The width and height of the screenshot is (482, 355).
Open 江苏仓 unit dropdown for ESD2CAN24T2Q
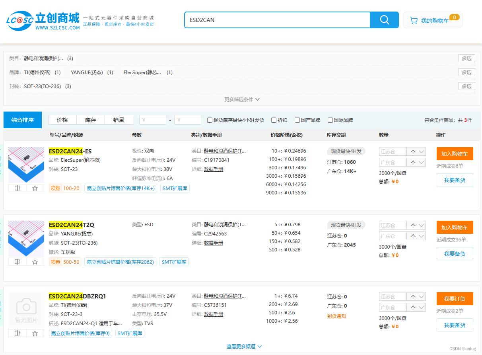tap(416, 225)
